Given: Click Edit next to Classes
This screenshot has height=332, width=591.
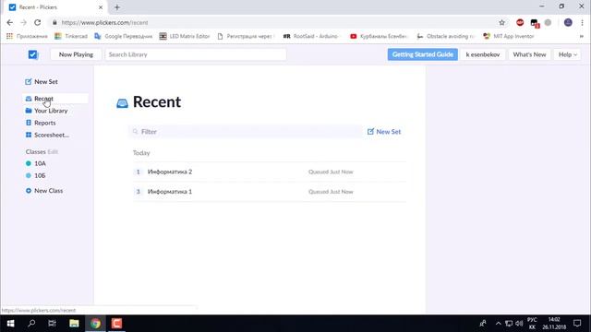Looking at the screenshot, I should click(x=53, y=151).
